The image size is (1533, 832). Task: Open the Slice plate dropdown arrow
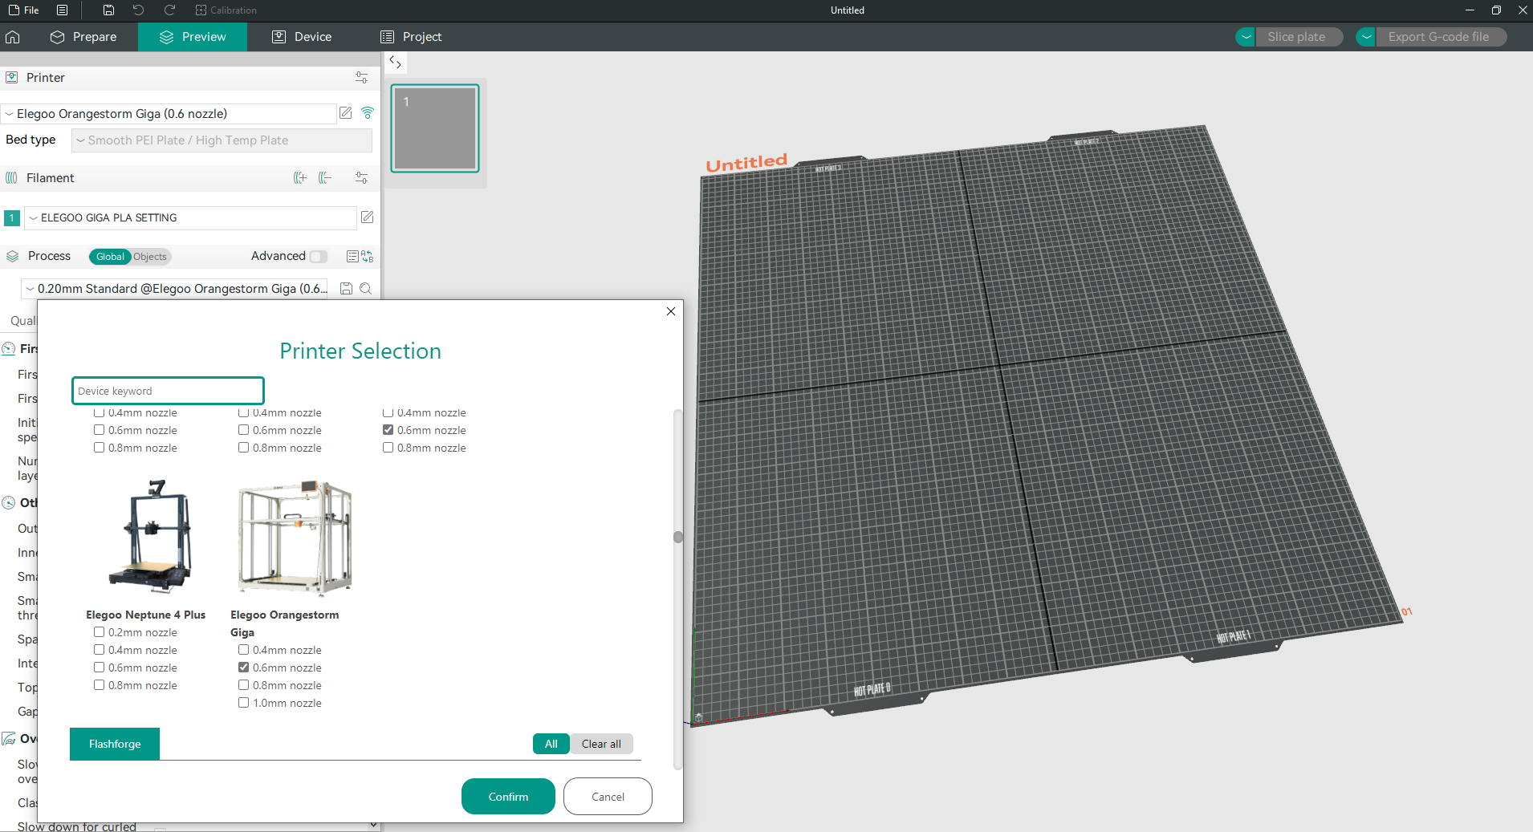point(1245,36)
